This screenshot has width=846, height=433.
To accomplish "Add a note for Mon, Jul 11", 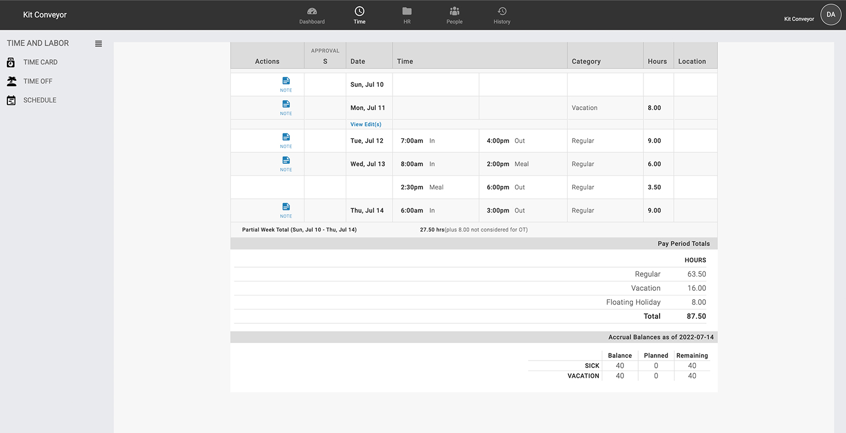I will click(x=286, y=104).
